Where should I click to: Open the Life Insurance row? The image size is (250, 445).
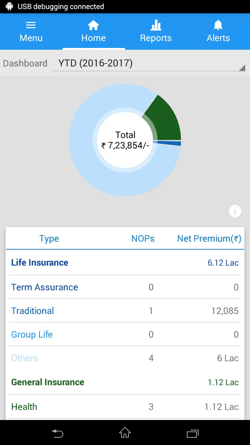pos(125,263)
